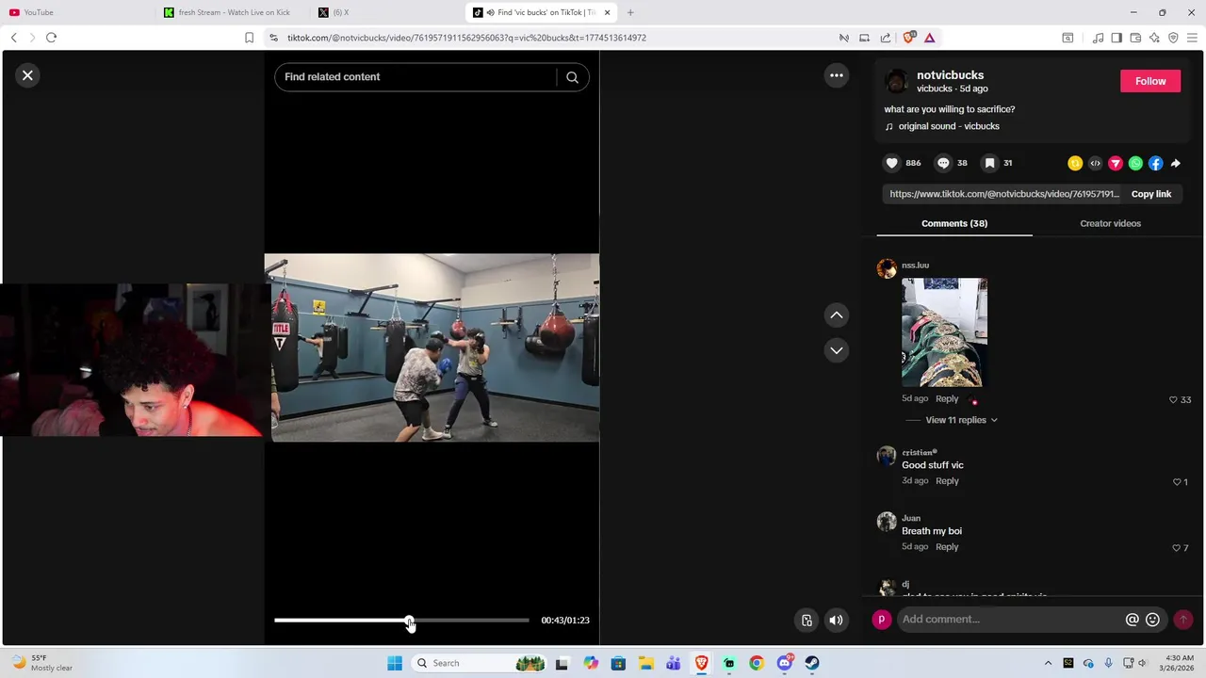Switch to Creator videos tab
Screen dimensions: 1206x678
[x=1110, y=223]
